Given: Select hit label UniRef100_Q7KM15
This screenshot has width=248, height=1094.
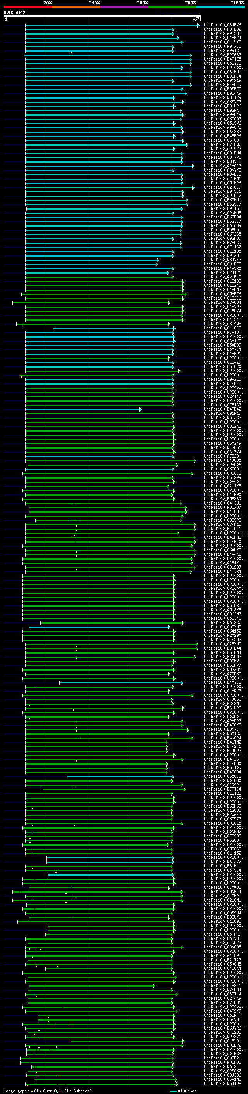Looking at the screenshot, I should coord(222,525).
